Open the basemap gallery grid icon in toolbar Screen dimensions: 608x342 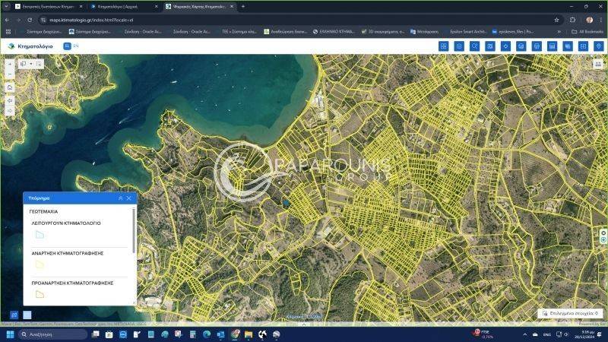(x=443, y=46)
